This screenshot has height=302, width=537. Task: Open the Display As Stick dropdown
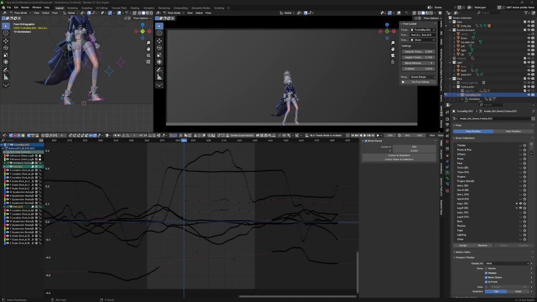tap(507, 264)
